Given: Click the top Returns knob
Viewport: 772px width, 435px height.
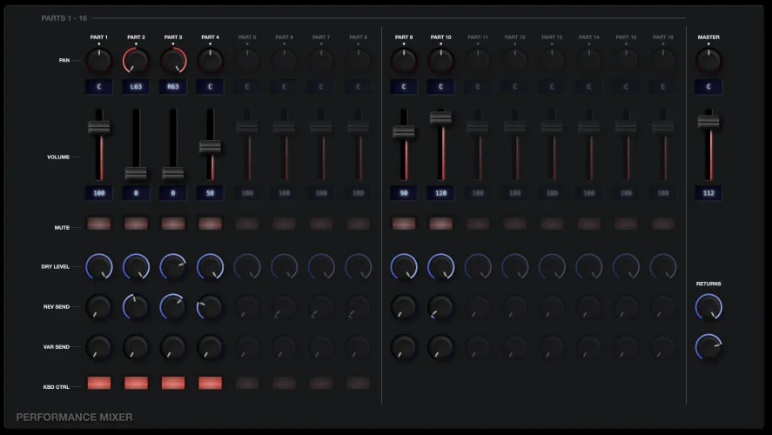Looking at the screenshot, I should click(708, 306).
